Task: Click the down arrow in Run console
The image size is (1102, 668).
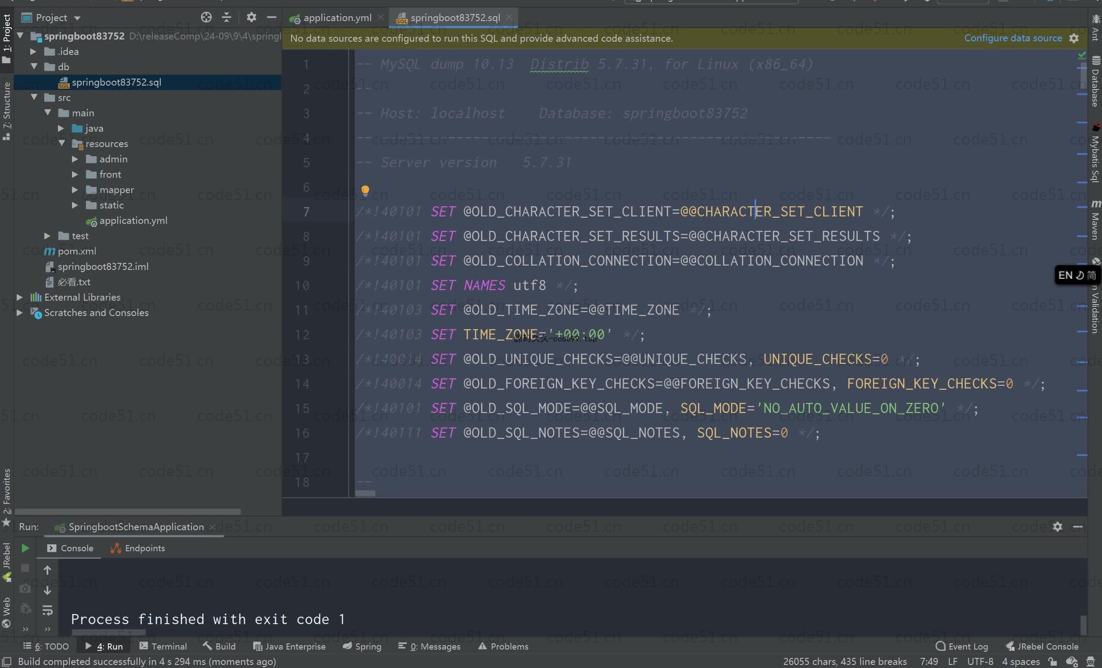Action: (x=47, y=590)
